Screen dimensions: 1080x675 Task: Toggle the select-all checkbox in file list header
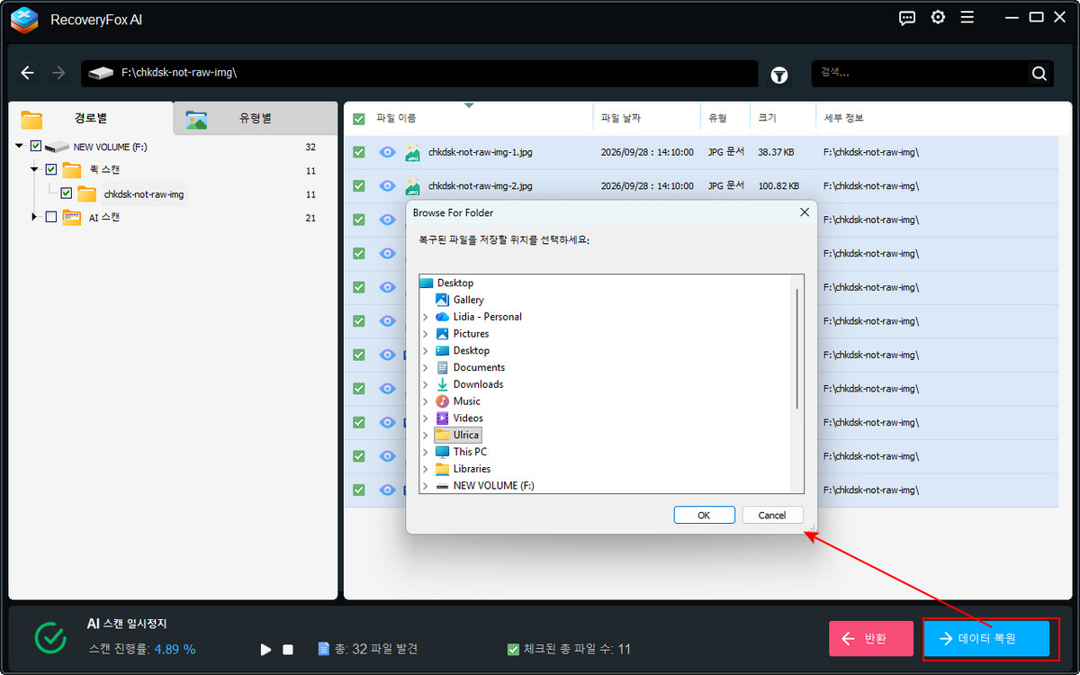358,119
